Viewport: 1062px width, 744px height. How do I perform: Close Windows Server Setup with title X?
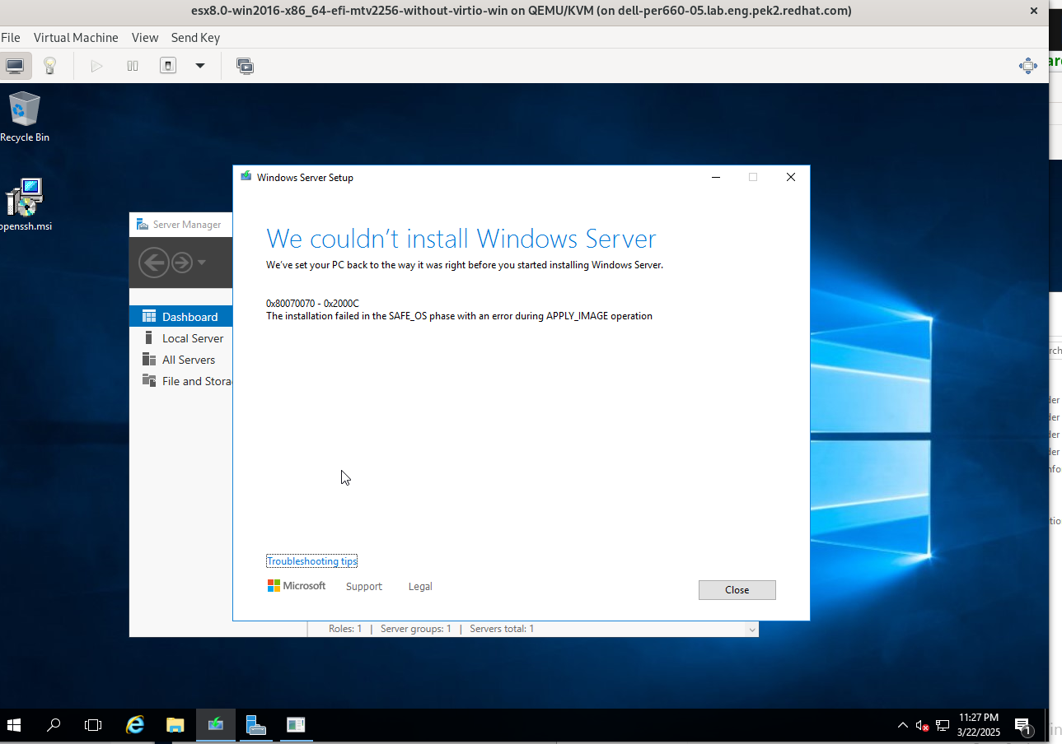click(791, 177)
